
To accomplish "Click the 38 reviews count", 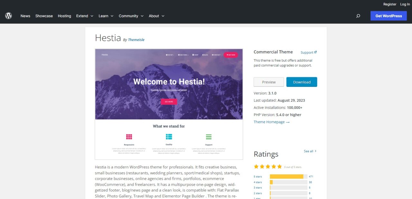I will [x=310, y=182].
